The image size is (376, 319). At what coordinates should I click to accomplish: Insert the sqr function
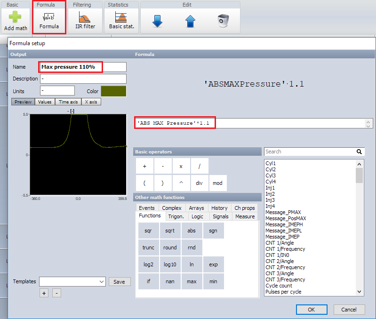pos(148,231)
